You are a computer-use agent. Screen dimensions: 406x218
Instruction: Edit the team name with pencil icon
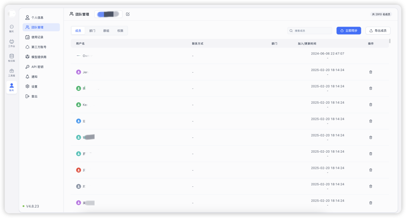128,14
